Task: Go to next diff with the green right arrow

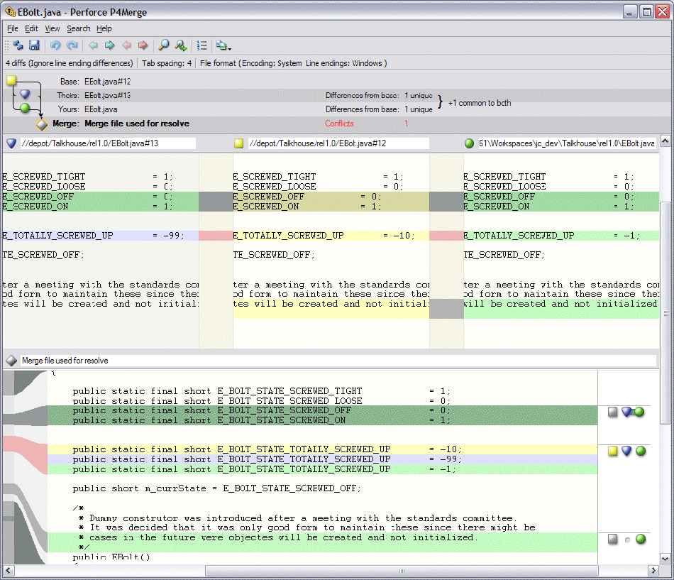Action: pyautogui.click(x=109, y=45)
